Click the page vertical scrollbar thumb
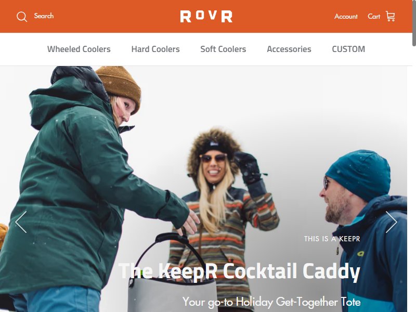This screenshot has width=416, height=312. click(414, 23)
